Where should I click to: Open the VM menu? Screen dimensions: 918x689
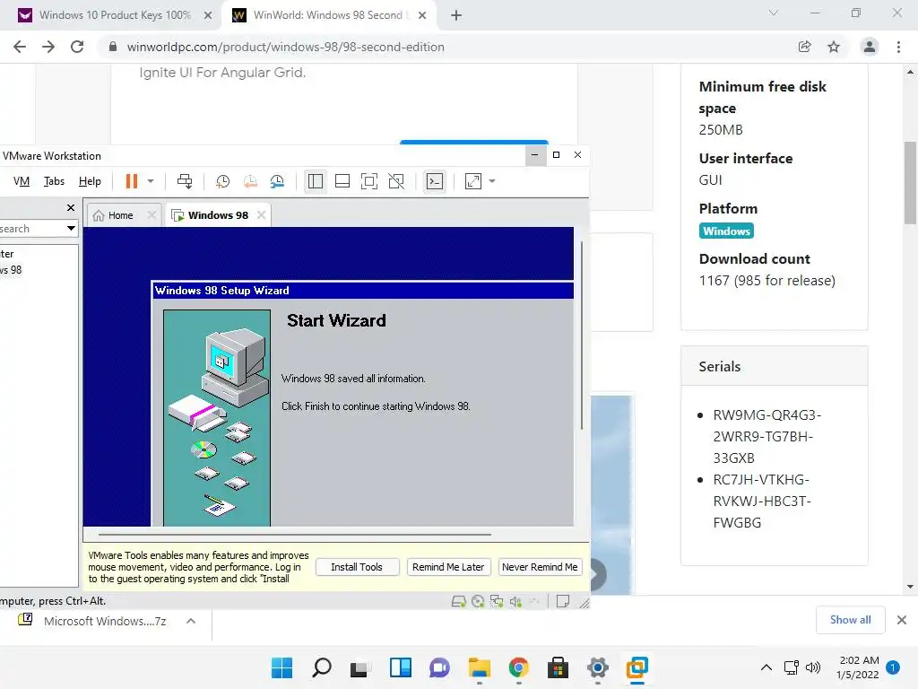tap(22, 181)
